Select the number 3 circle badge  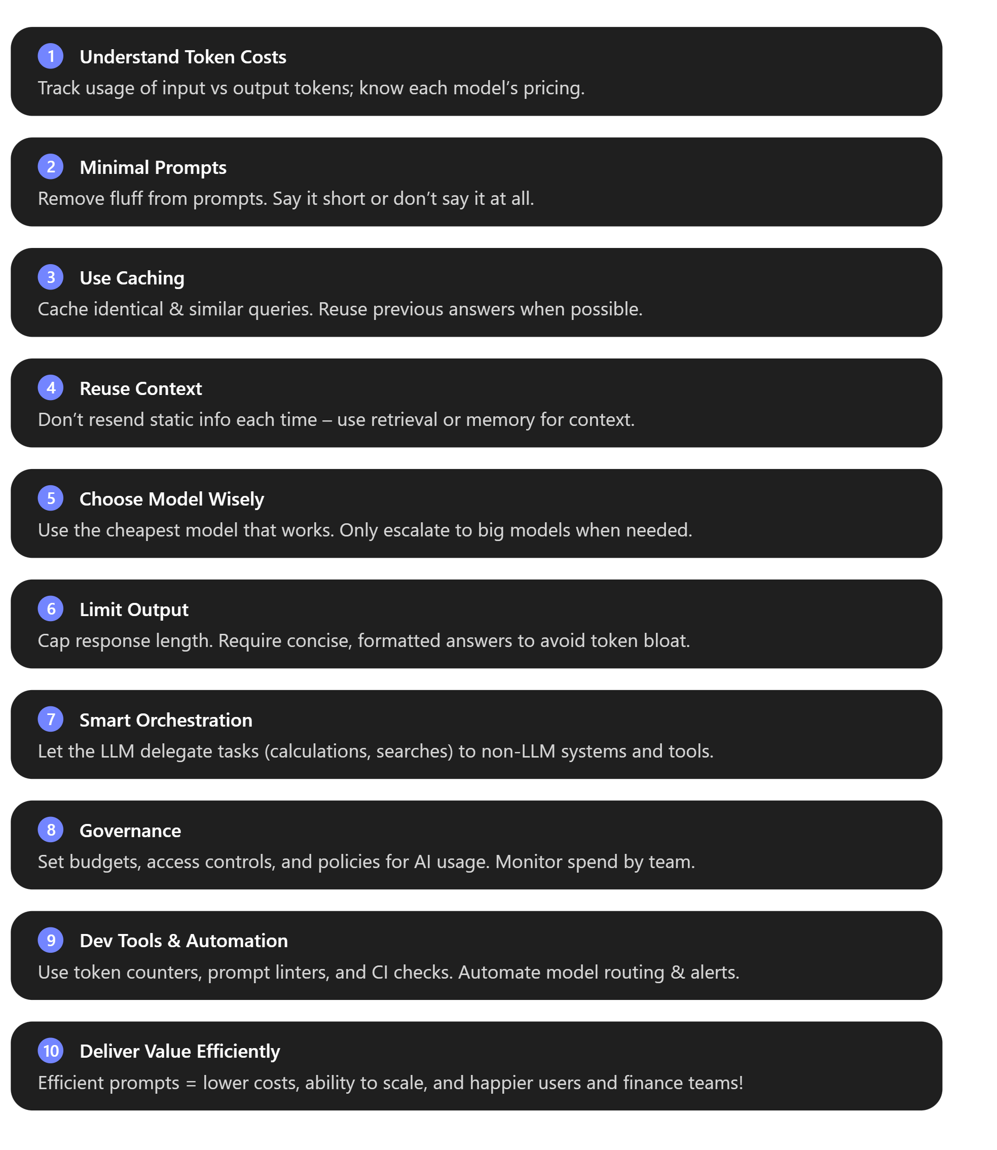[x=51, y=277]
